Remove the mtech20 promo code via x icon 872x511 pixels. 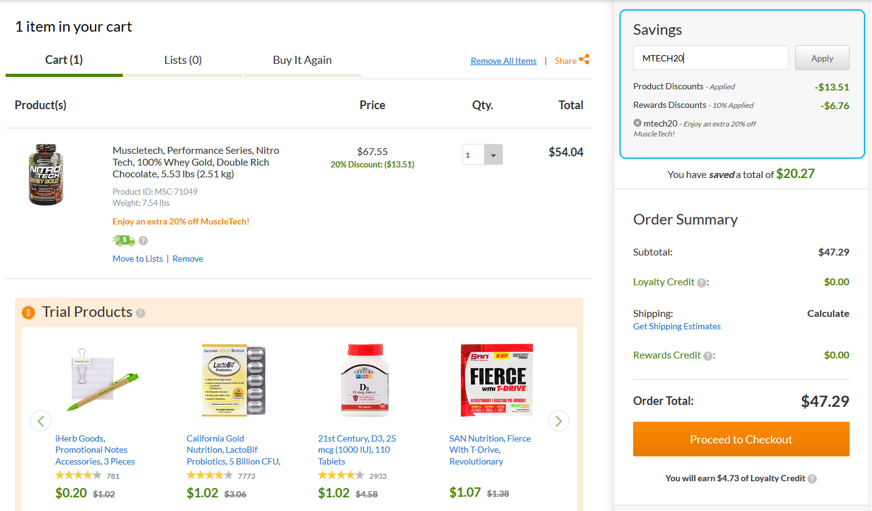click(637, 123)
